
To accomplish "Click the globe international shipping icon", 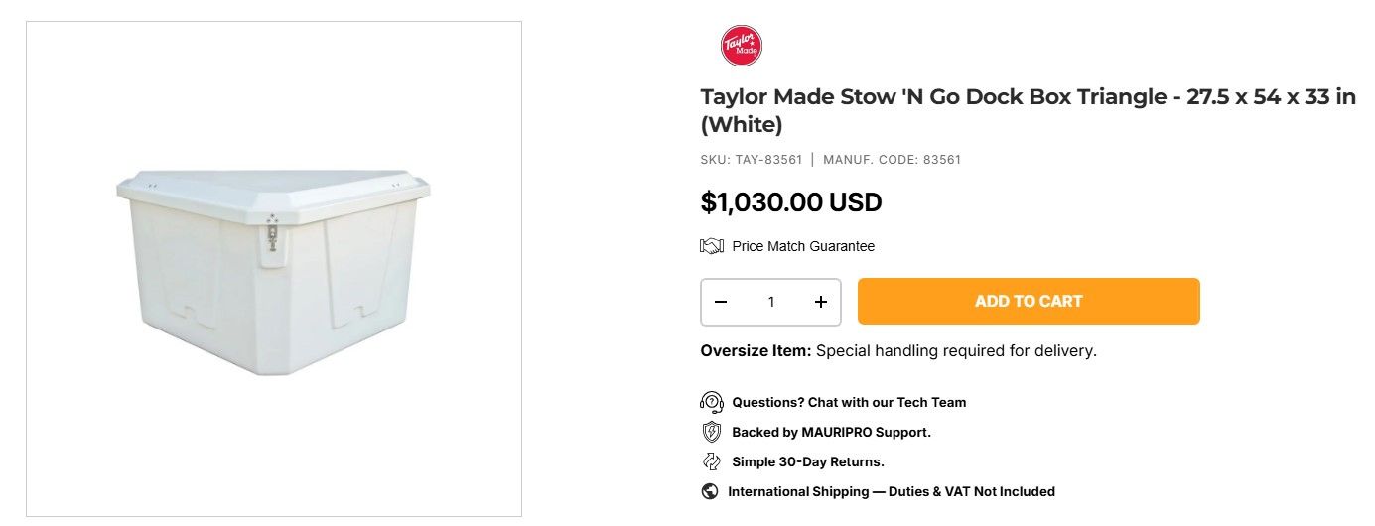I will pyautogui.click(x=710, y=491).
